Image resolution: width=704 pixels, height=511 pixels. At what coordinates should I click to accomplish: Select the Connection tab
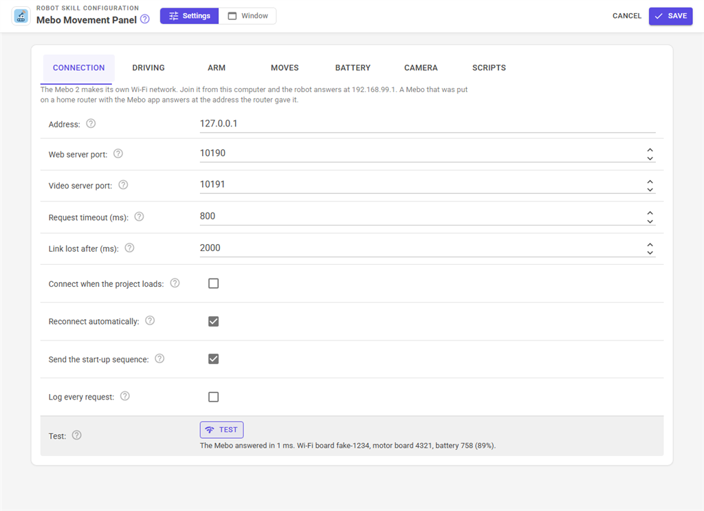78,68
